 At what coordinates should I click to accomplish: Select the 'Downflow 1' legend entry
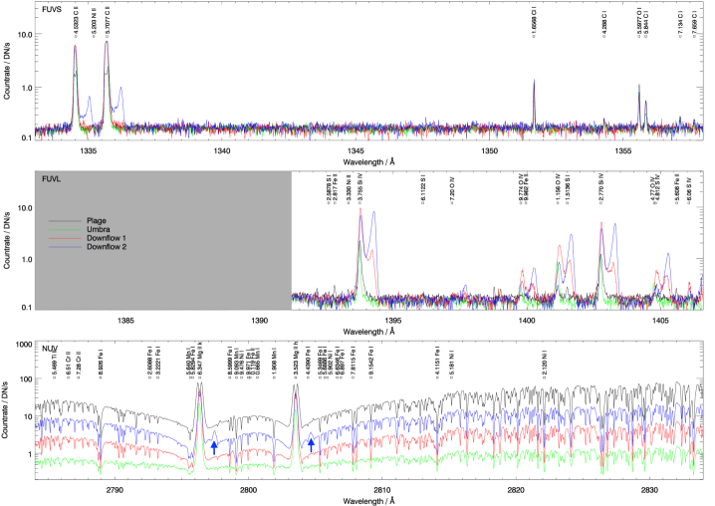point(107,238)
